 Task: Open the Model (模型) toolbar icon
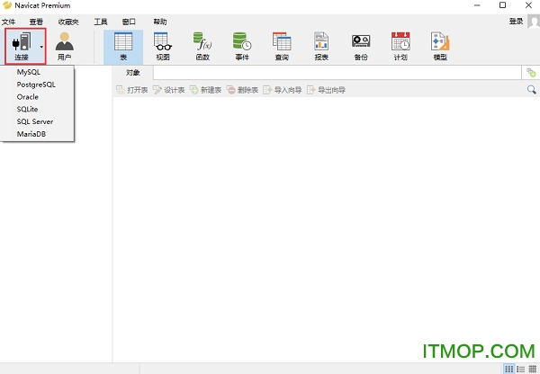pyautogui.click(x=440, y=45)
